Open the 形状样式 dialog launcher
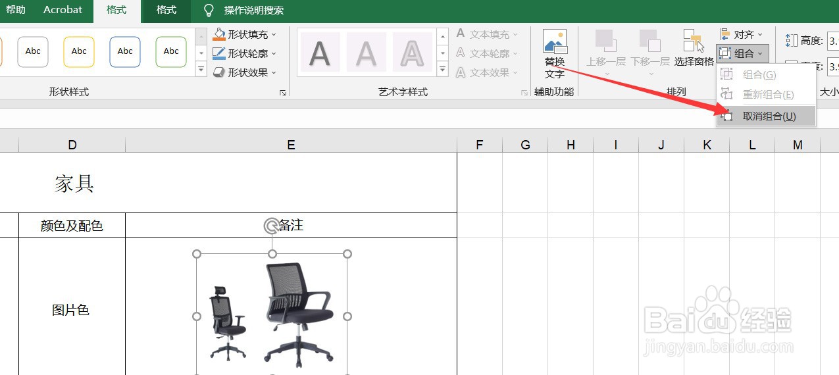Image resolution: width=839 pixels, height=375 pixels. pos(283,93)
